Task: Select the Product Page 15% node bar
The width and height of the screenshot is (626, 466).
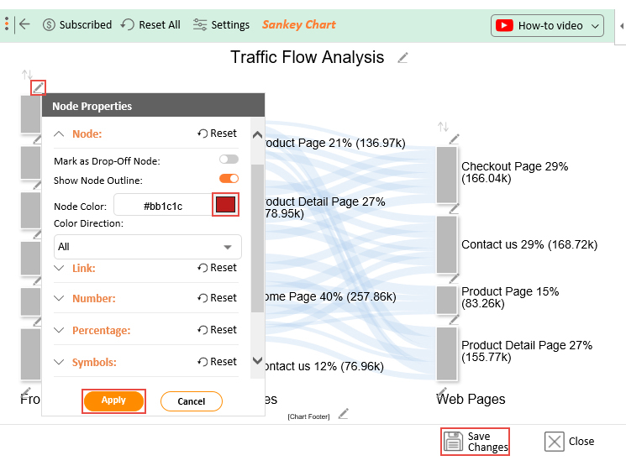Action: [x=447, y=300]
